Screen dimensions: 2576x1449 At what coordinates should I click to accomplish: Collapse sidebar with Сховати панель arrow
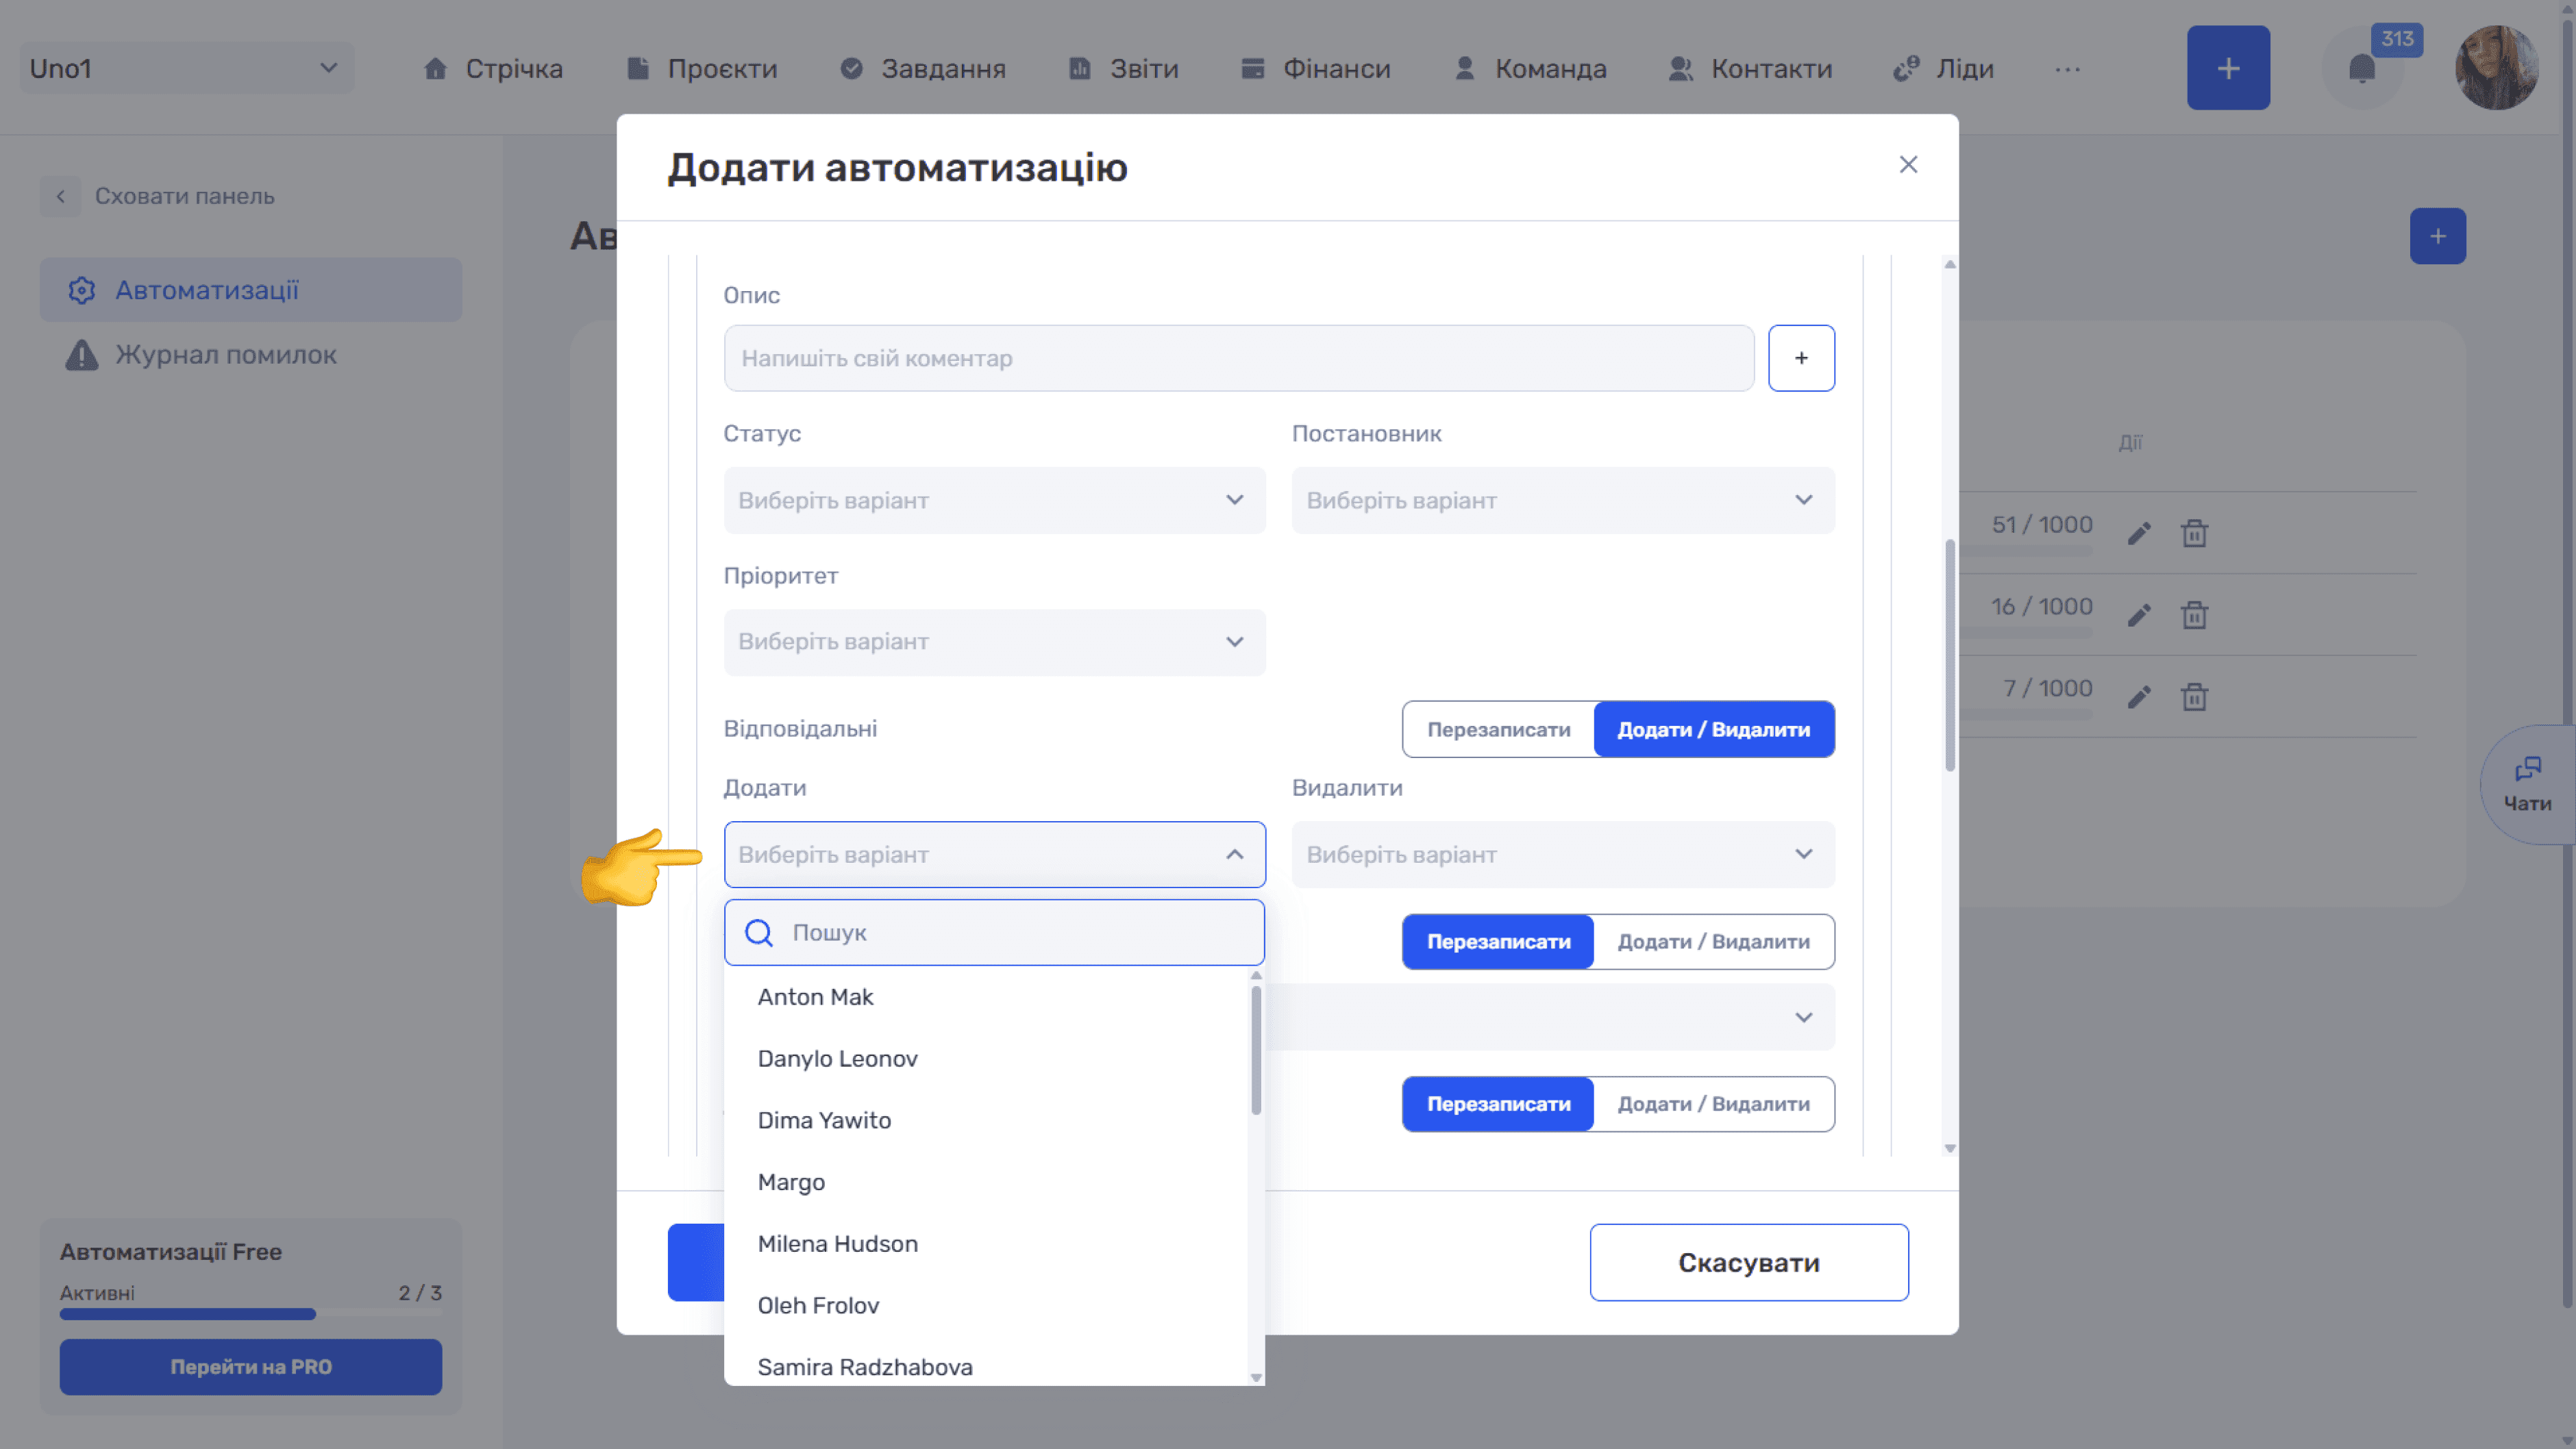(x=61, y=196)
